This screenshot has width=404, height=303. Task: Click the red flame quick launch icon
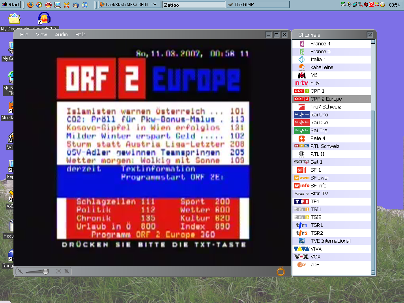click(x=49, y=5)
